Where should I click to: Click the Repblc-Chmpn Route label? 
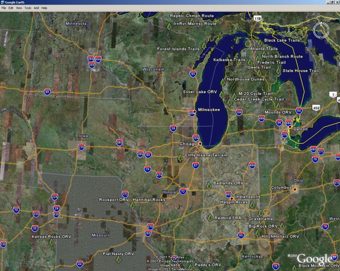192,16
